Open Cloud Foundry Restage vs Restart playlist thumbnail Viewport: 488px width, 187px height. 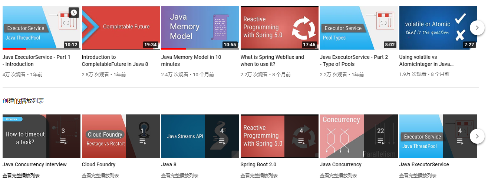click(x=121, y=136)
